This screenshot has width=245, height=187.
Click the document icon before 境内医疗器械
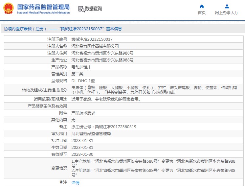(6, 29)
